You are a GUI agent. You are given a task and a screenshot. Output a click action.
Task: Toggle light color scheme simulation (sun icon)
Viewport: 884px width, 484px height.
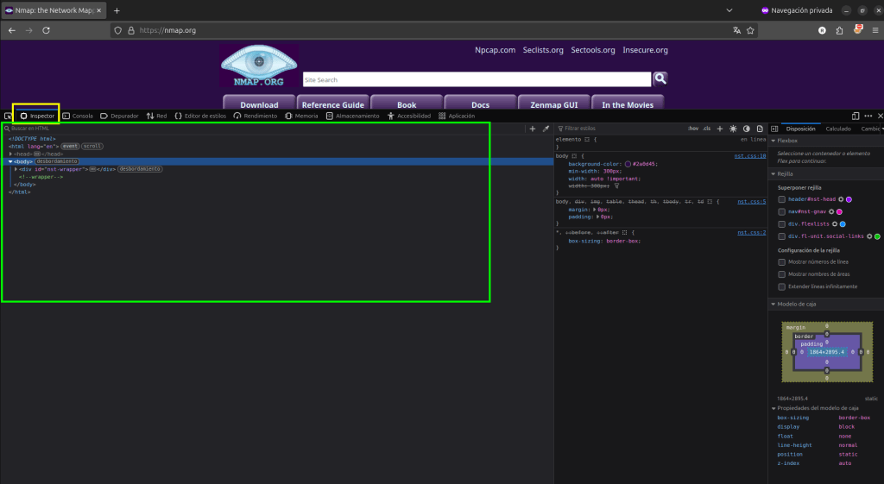733,129
